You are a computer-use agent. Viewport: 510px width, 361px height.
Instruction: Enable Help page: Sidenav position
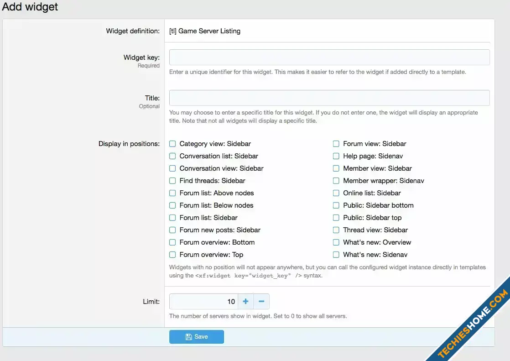[336, 156]
